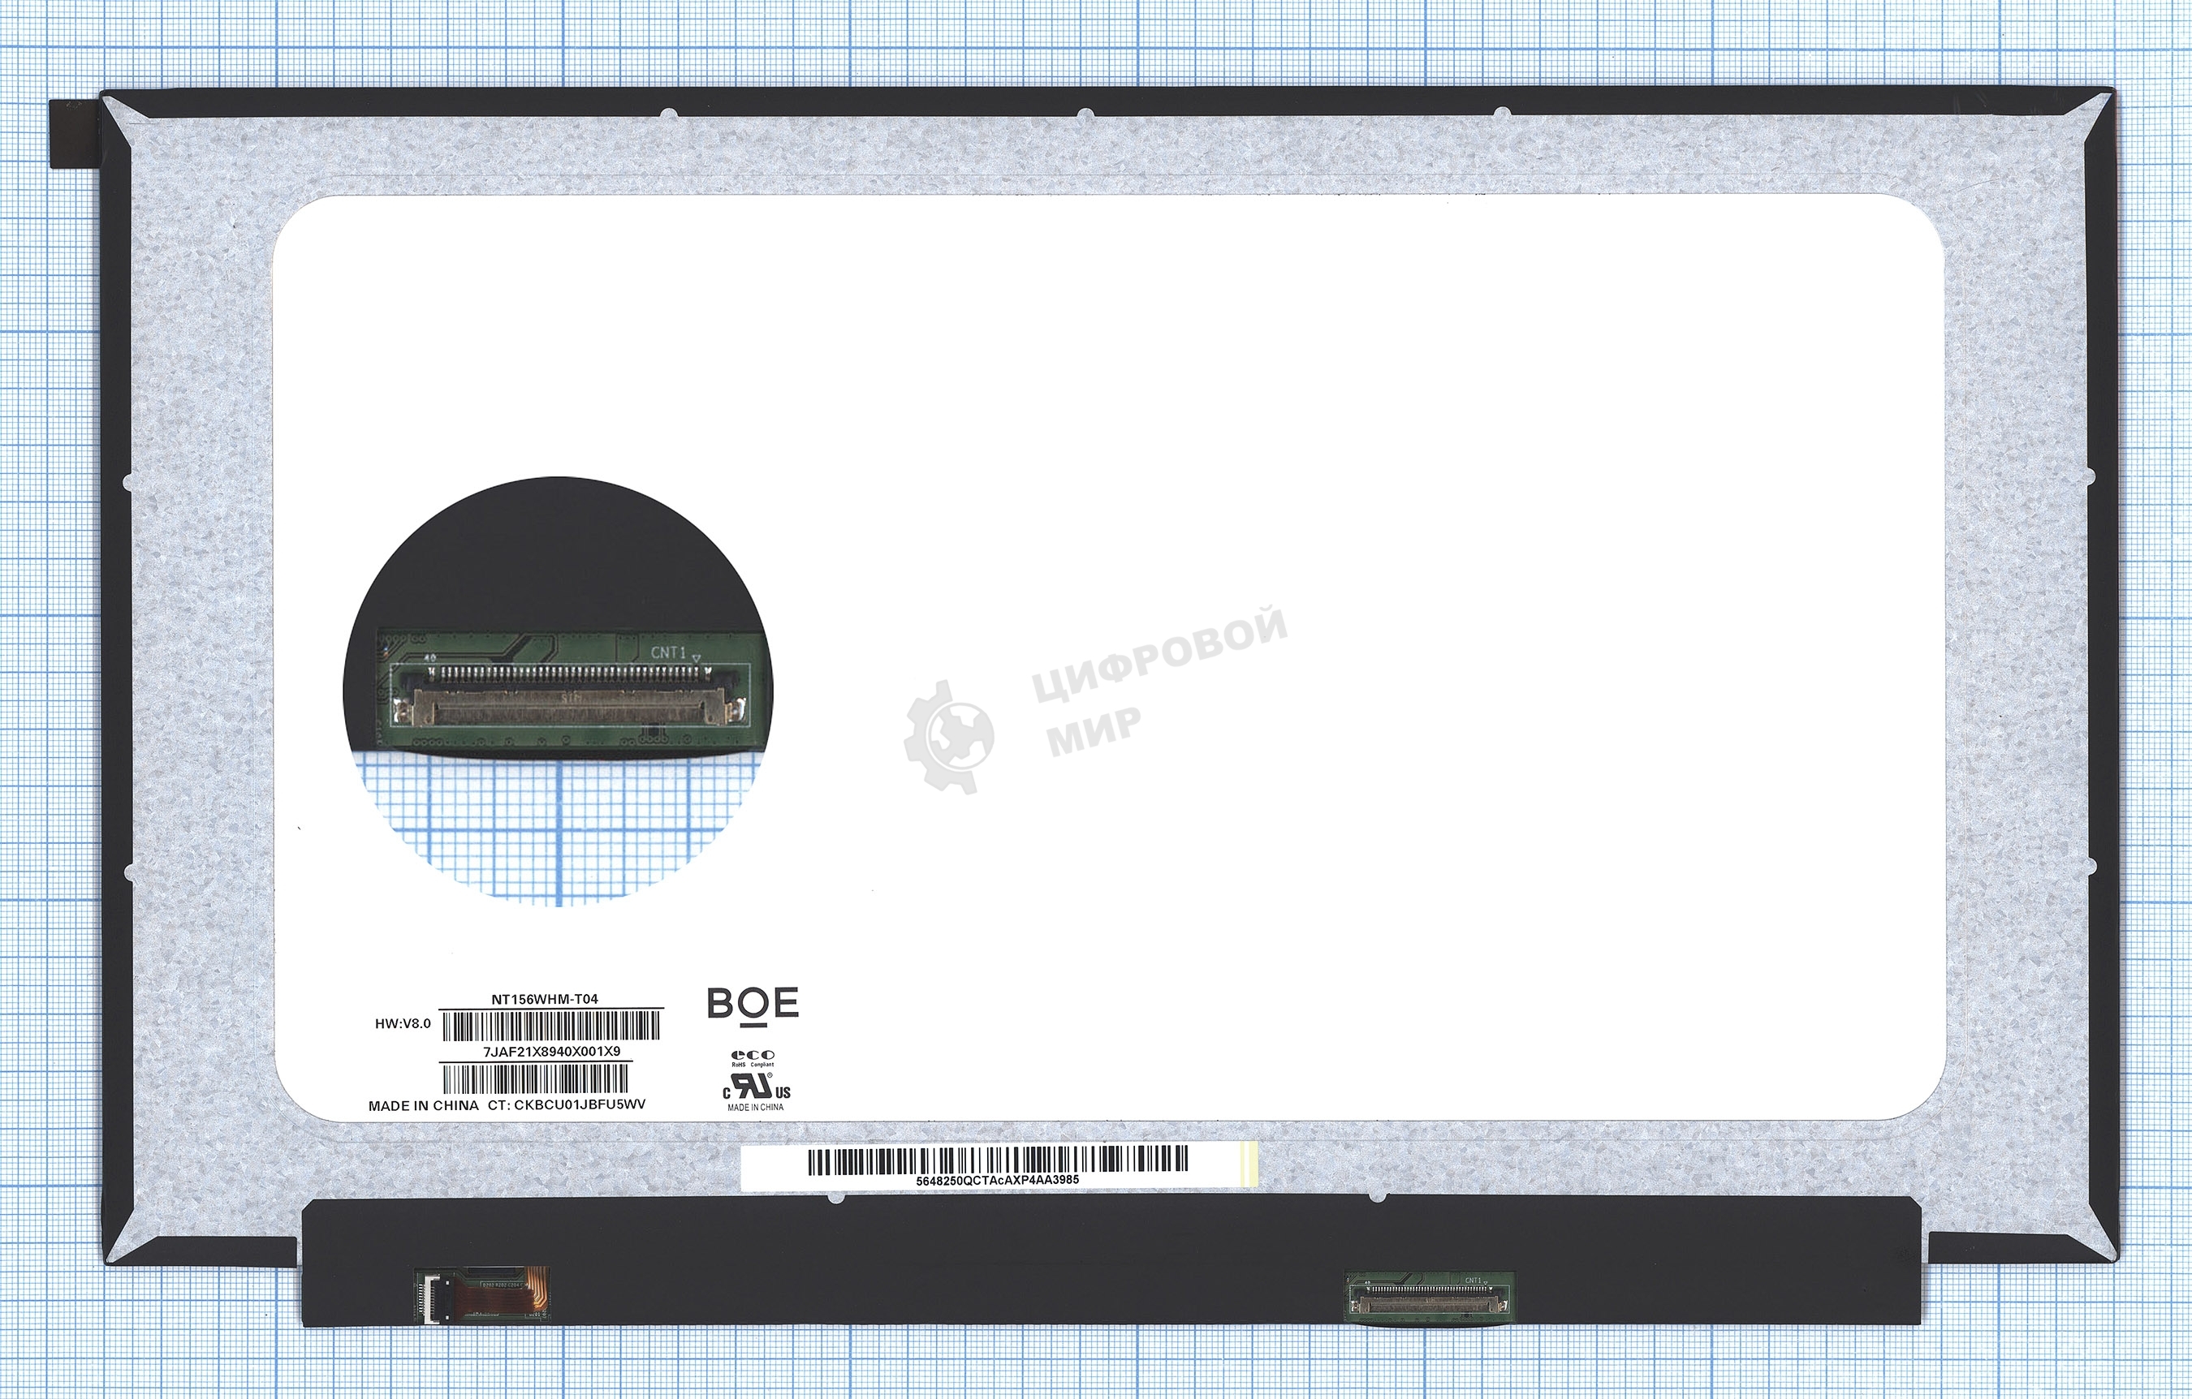The image size is (2192, 1399).
Task: Click the HW:V8.0 label
Action: pos(403,1023)
